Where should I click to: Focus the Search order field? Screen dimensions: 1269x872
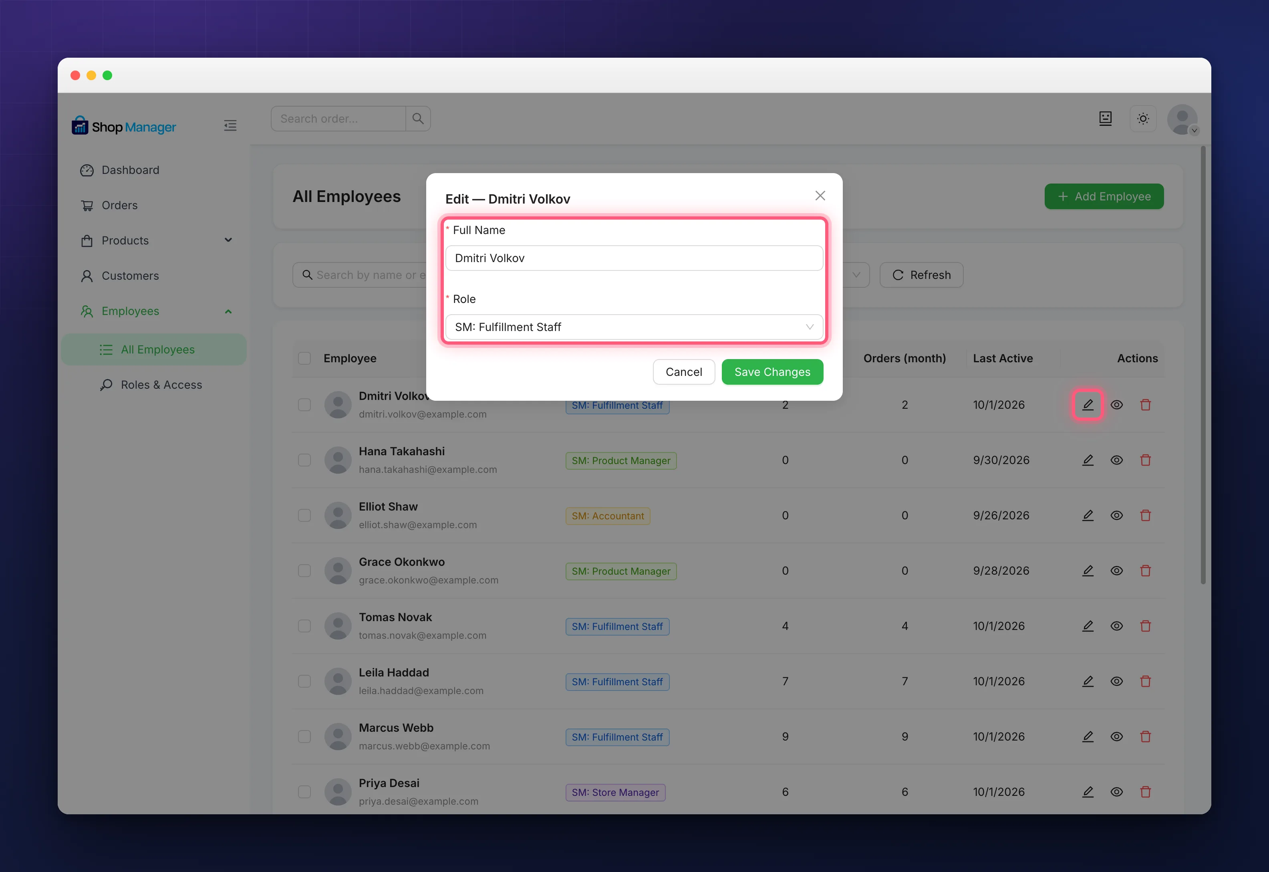click(338, 119)
